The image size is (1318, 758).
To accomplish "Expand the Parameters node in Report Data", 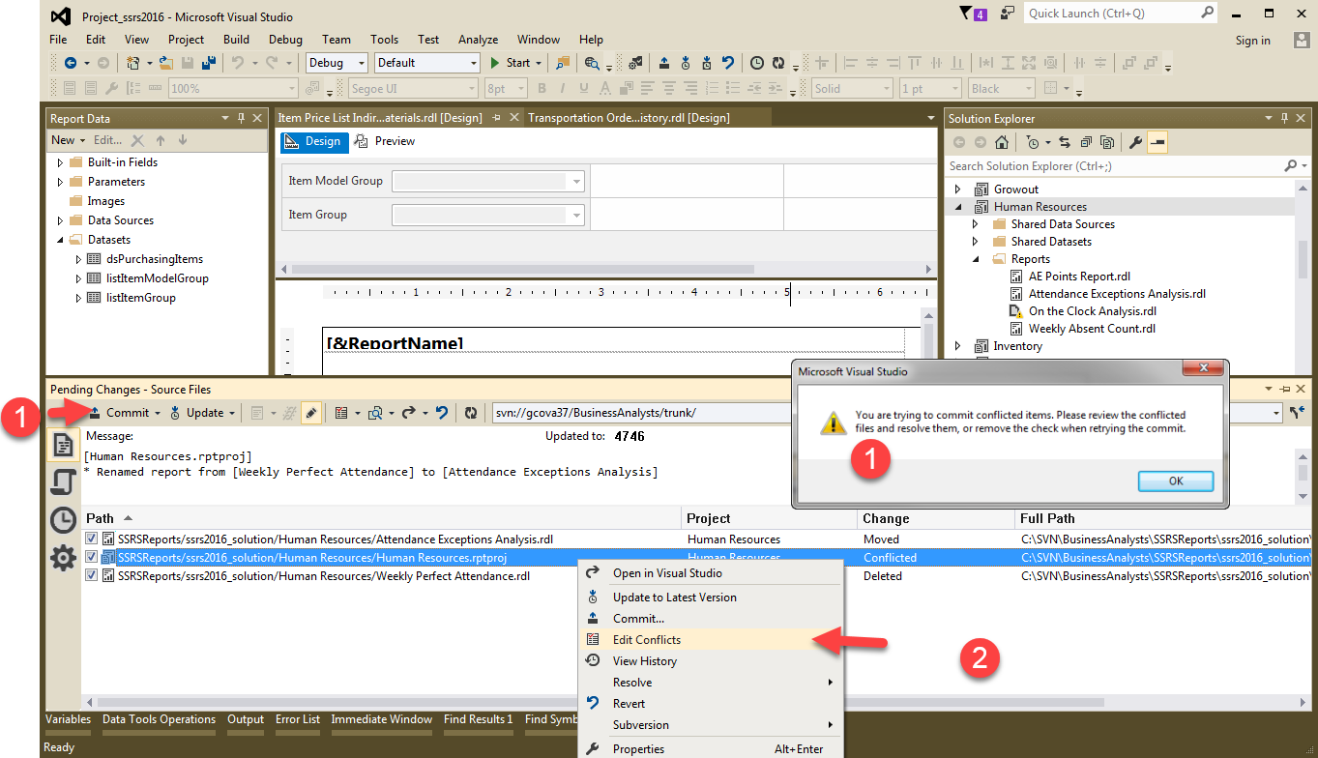I will [60, 182].
